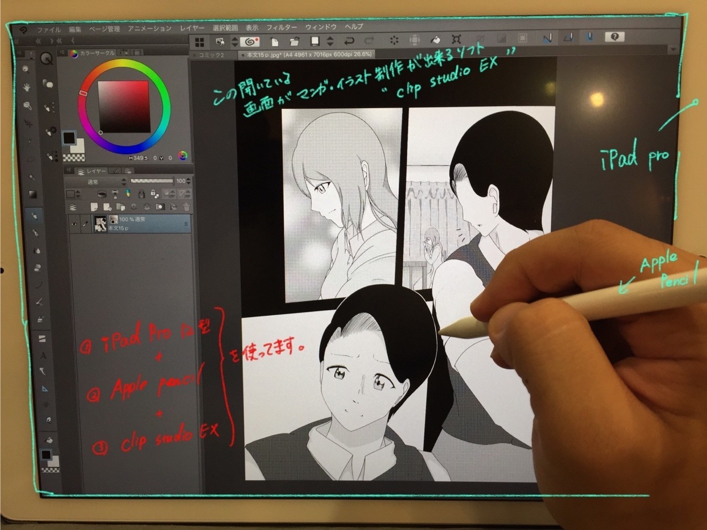Screen dimensions: 707x530
Task: Open the 通常 blending mode dropdown
Action: [x=96, y=181]
